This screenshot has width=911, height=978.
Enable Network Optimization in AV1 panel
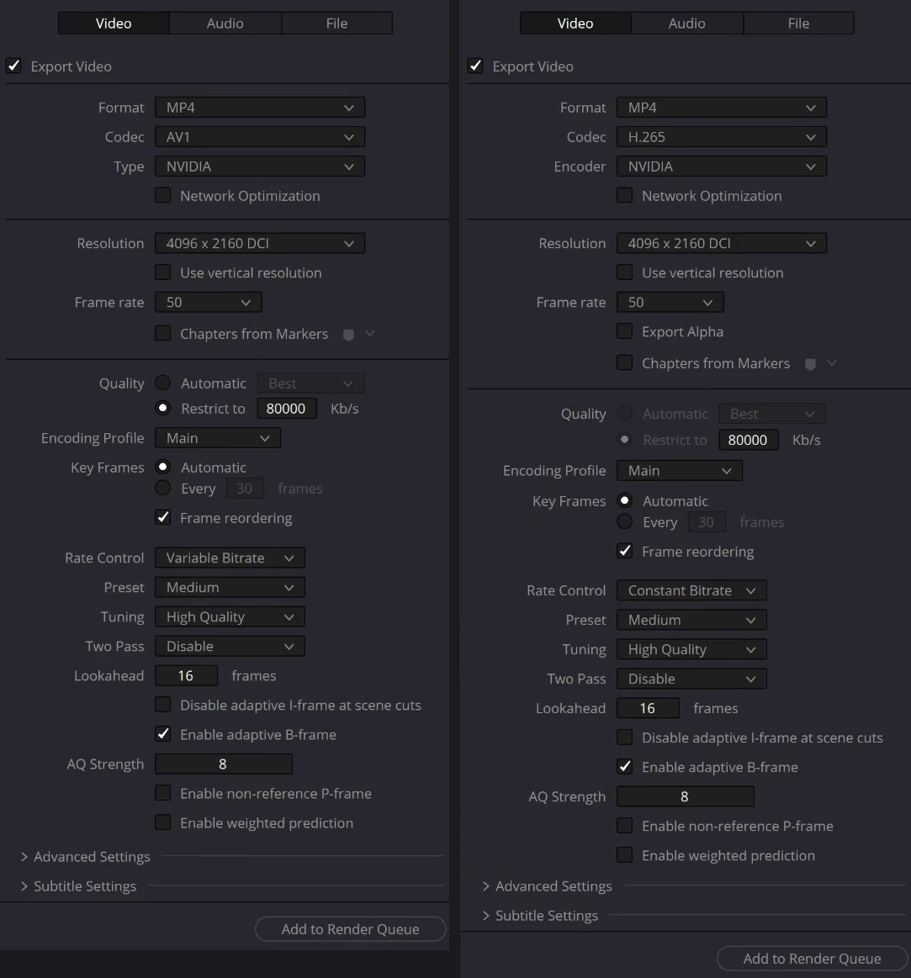click(x=163, y=195)
